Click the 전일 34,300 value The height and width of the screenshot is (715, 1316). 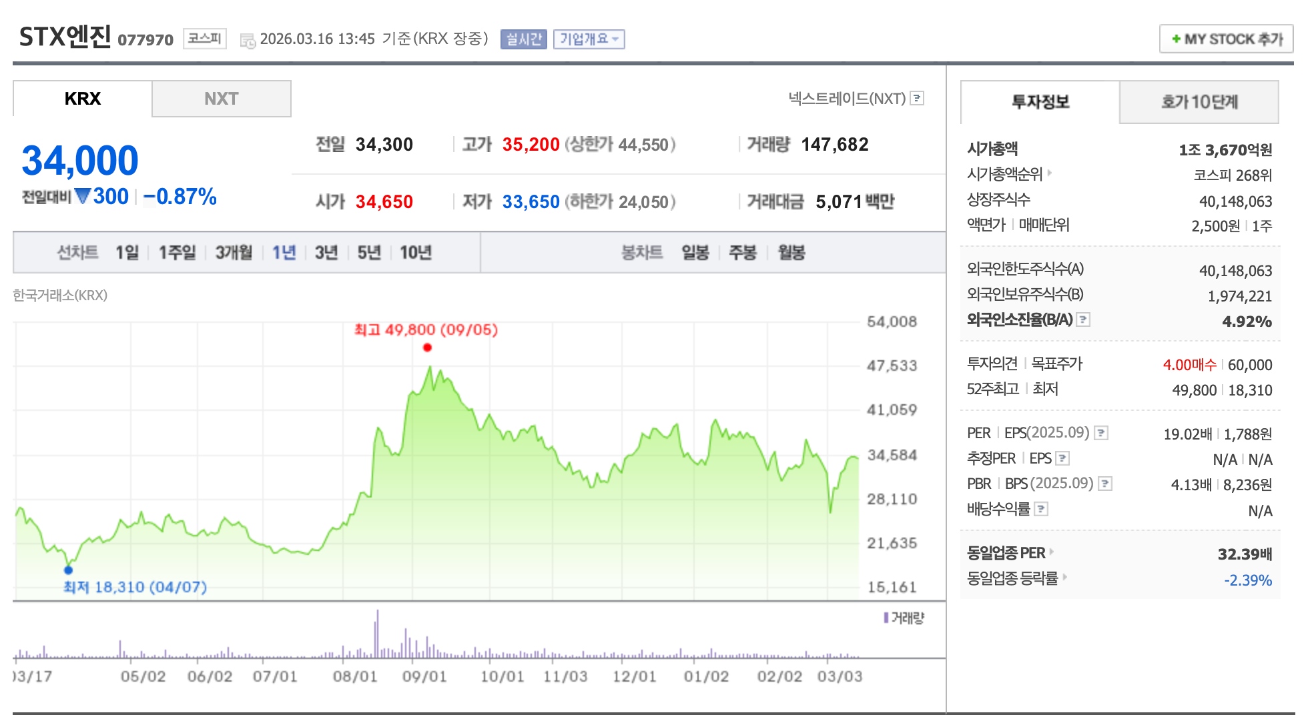pos(384,145)
